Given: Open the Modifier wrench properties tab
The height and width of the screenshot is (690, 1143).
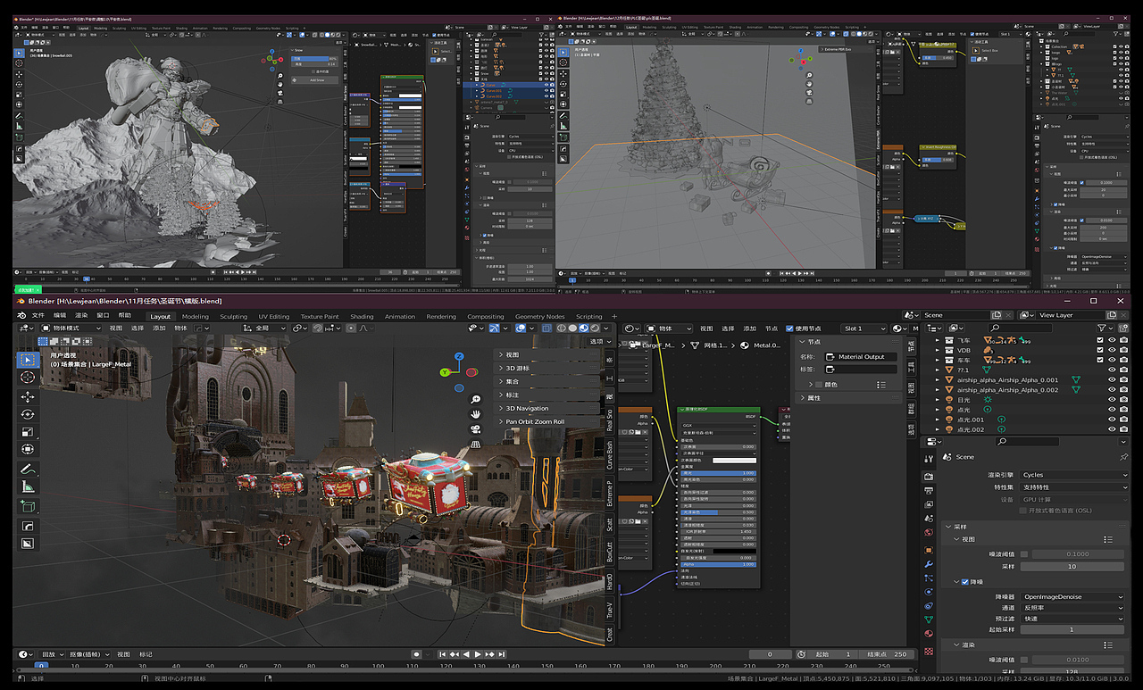Looking at the screenshot, I should point(930,564).
